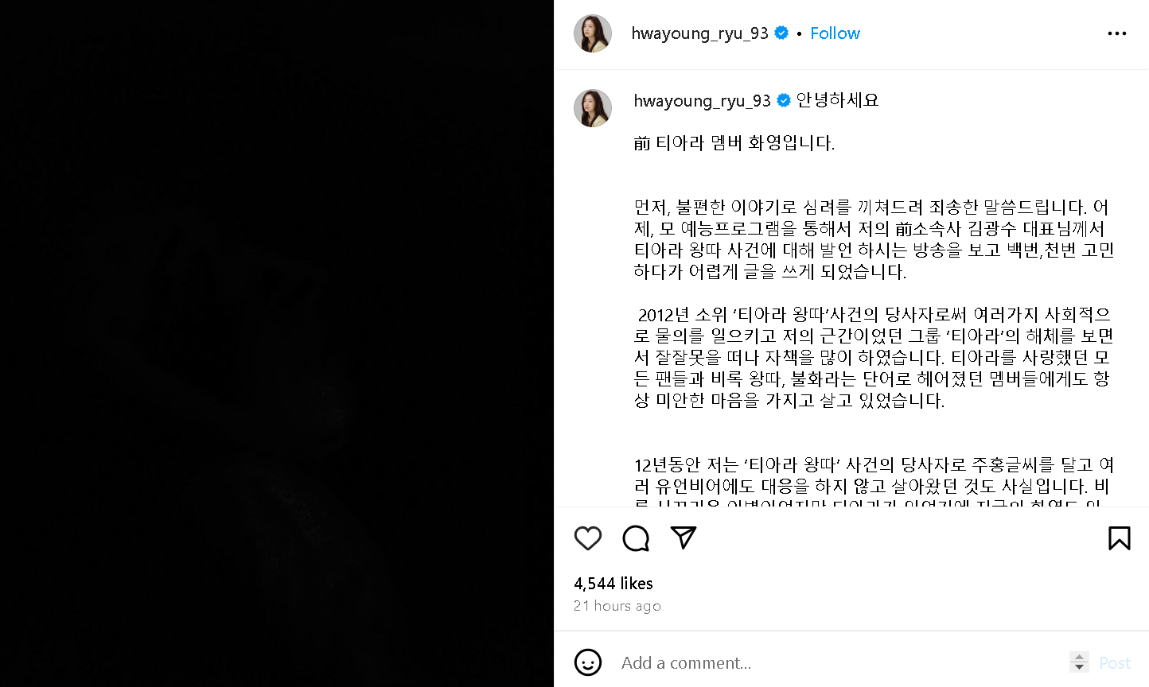Click the caption author avatar
The width and height of the screenshot is (1149, 687).
click(593, 108)
